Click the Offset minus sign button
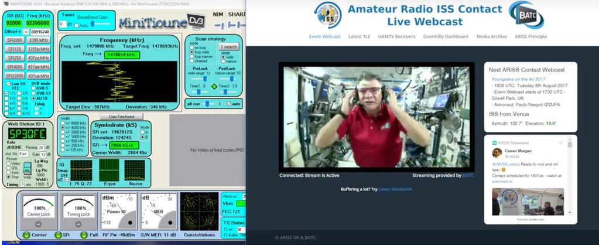The height and width of the screenshot is (245, 599). (x=26, y=32)
